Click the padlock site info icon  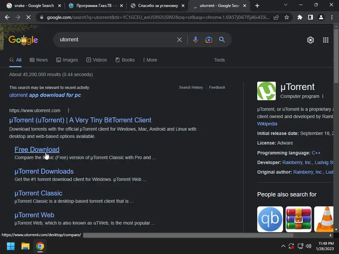click(x=42, y=17)
